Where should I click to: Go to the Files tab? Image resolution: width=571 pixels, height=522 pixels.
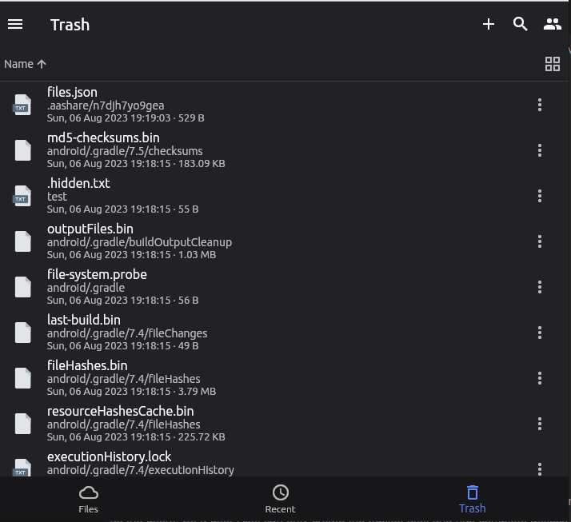click(89, 499)
